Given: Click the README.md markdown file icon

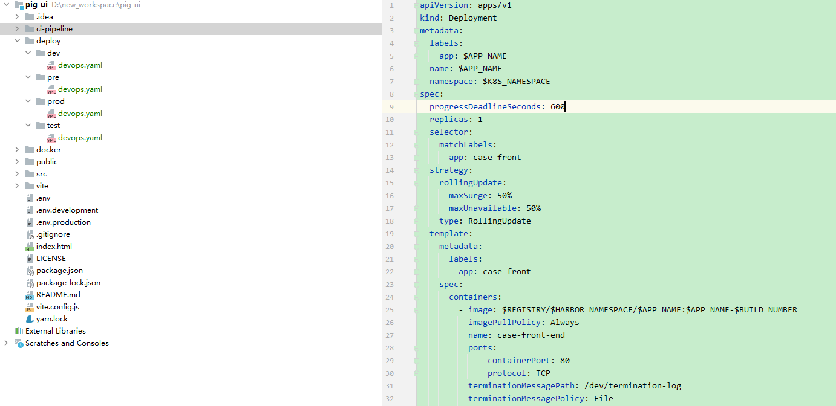Looking at the screenshot, I should [x=30, y=295].
